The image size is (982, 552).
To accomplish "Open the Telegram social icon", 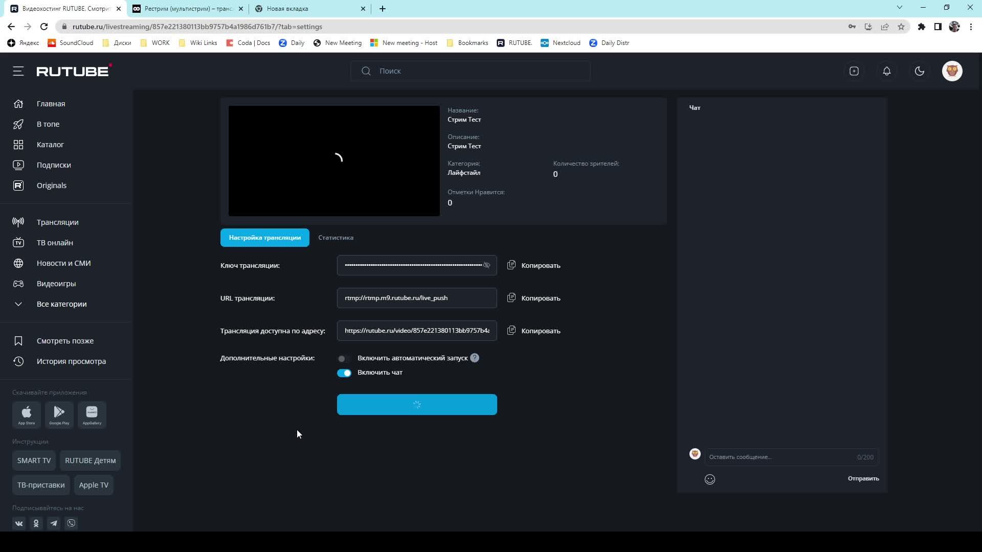I will tap(54, 523).
